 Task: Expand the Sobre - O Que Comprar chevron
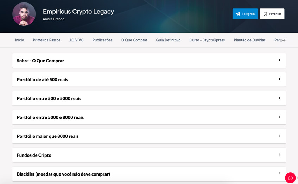click(279, 60)
